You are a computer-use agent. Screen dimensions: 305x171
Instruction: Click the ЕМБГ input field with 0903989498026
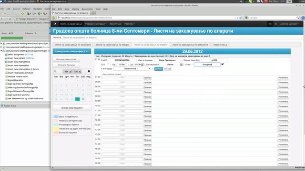coord(122,60)
